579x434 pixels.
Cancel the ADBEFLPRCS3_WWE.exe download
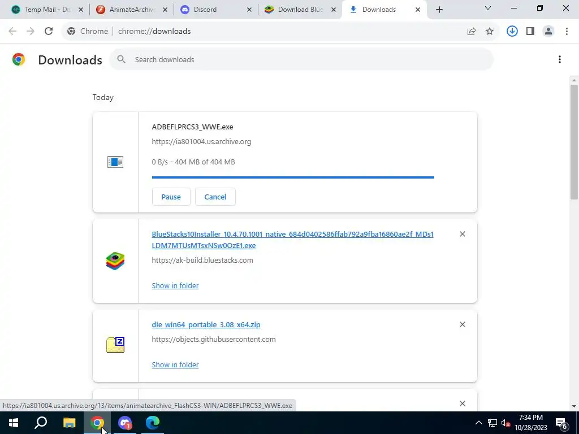215,197
